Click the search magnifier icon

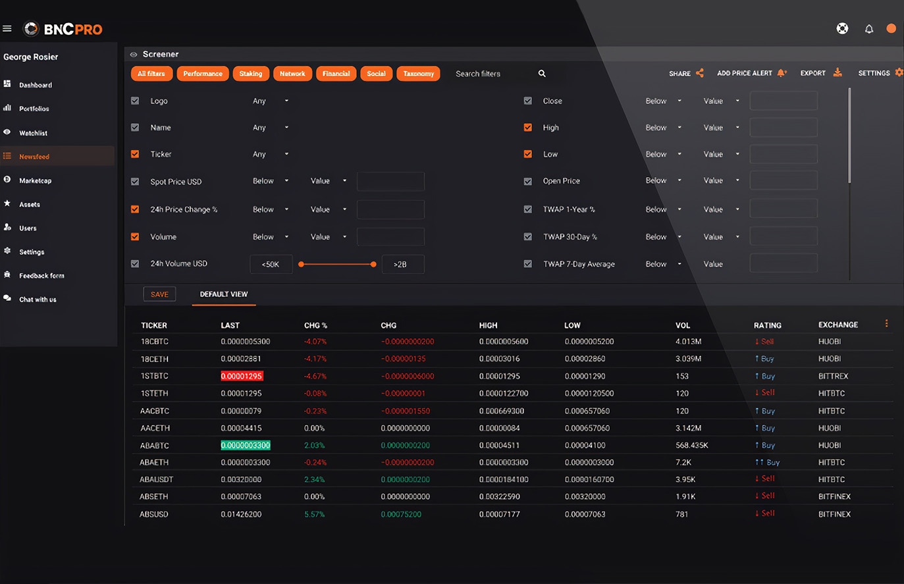pyautogui.click(x=542, y=74)
